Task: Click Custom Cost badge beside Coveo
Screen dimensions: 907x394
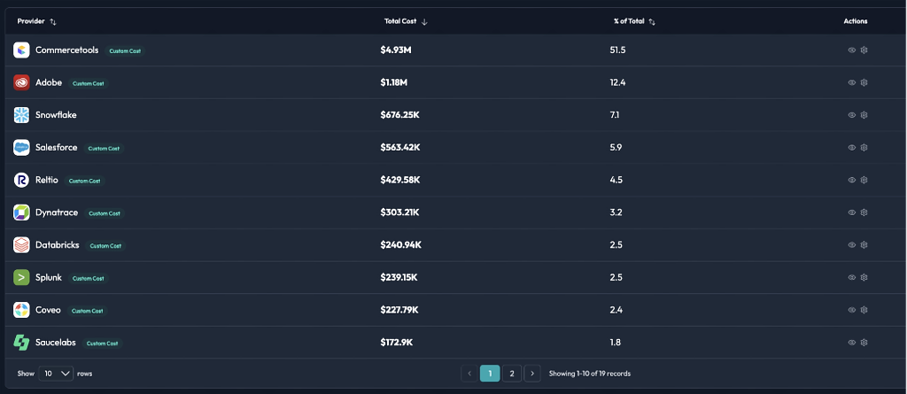Action: (88, 311)
